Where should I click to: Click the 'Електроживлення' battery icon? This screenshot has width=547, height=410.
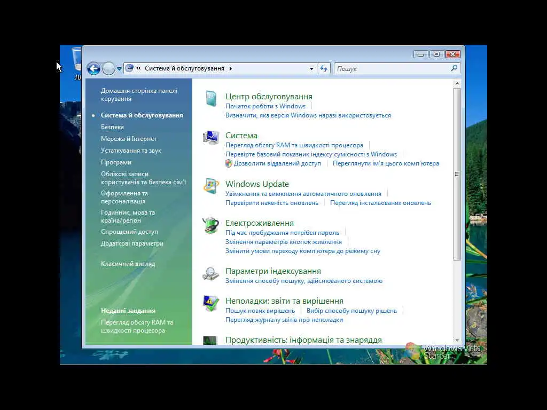(211, 225)
